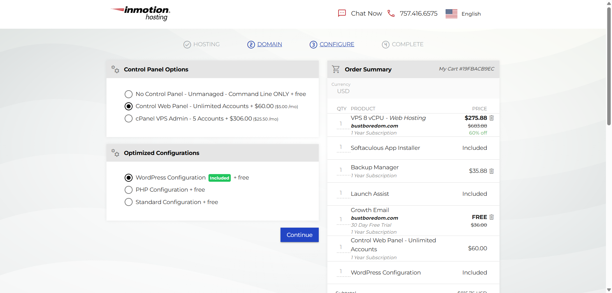
Task: Click the Complete step number 4 icon
Action: [386, 45]
